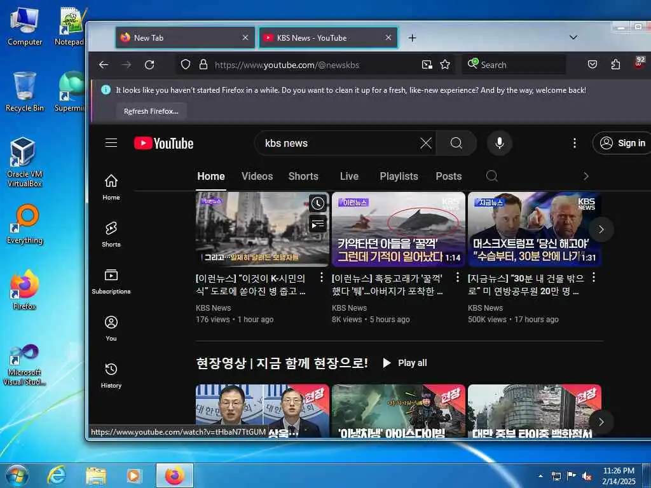Add first video to queue
This screenshot has width=651, height=488.
[x=318, y=224]
